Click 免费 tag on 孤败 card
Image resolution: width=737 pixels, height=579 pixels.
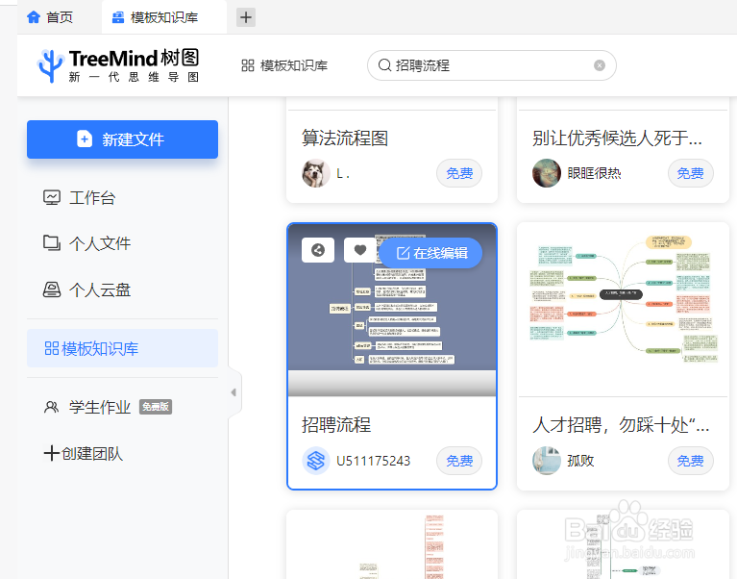691,461
